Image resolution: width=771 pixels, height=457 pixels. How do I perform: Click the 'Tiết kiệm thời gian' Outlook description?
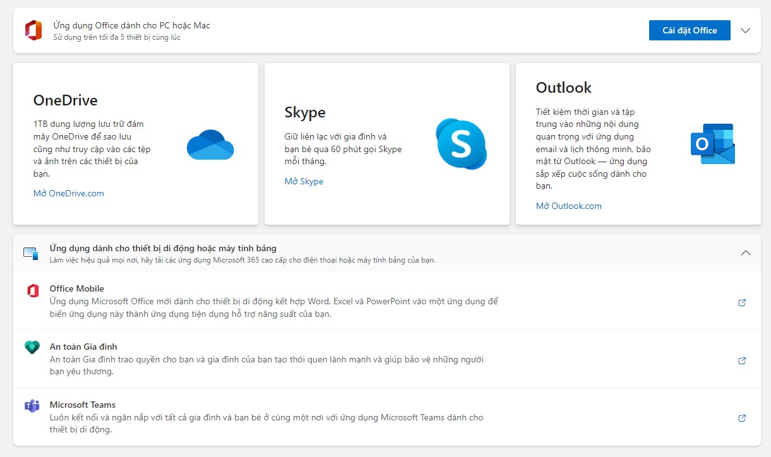pos(594,149)
